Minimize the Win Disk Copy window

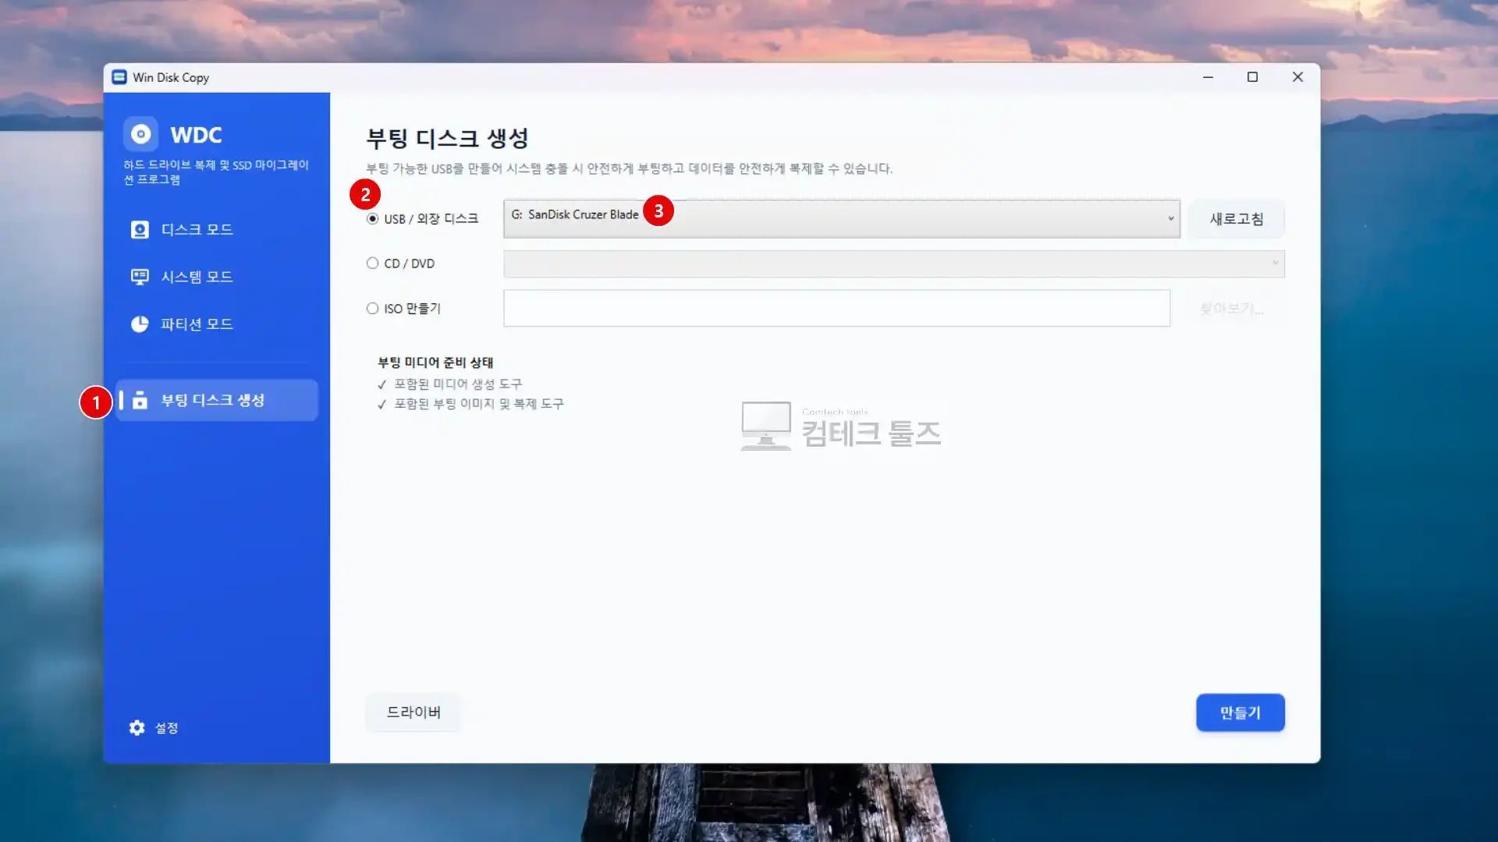point(1208,77)
